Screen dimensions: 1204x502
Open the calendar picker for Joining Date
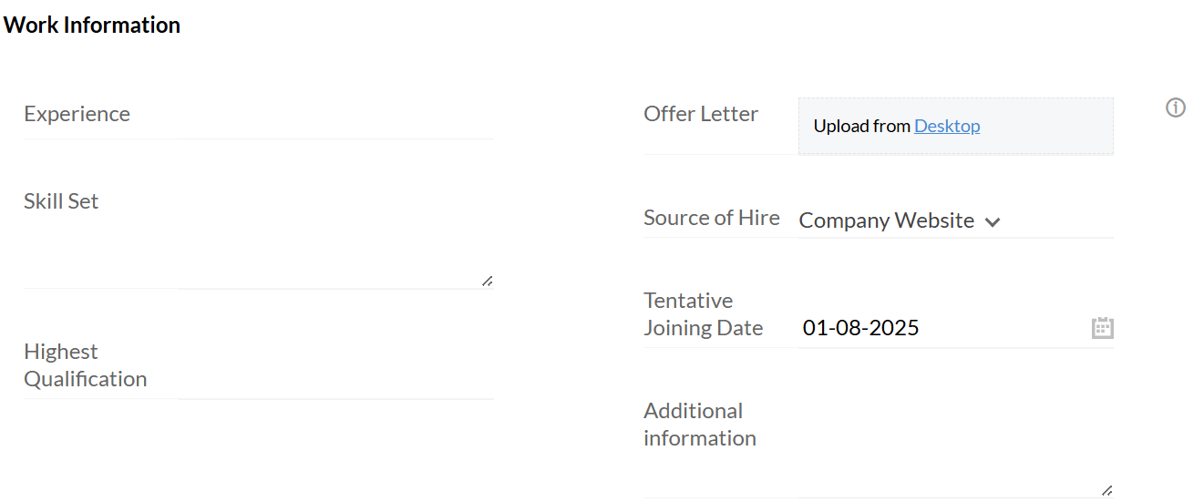[x=1103, y=328]
